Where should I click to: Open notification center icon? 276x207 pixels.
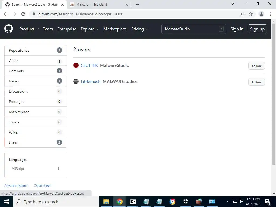coord(267,202)
